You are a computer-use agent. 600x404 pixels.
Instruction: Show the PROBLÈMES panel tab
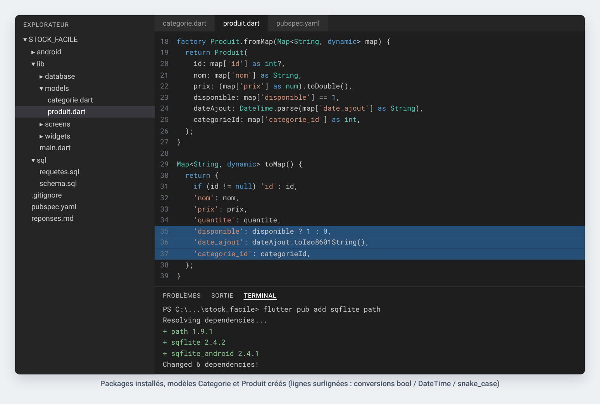(182, 296)
